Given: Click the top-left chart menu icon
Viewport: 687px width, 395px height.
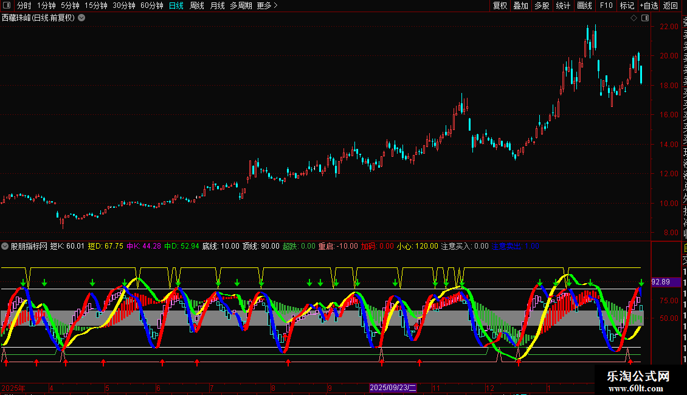Looking at the screenshot, I should (7, 6).
